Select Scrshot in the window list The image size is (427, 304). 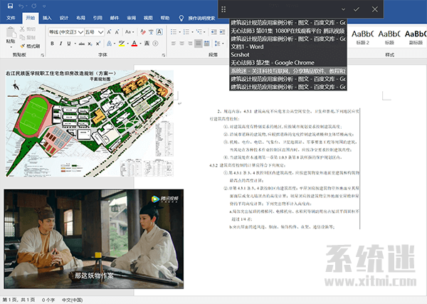288,55
